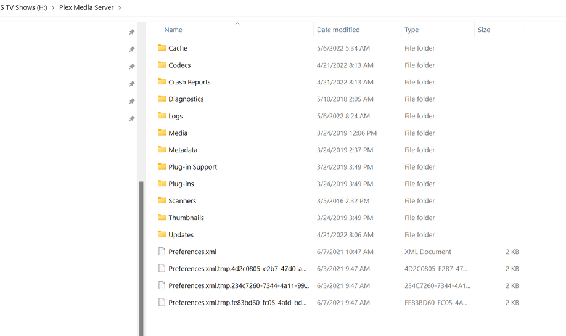
Task: Click the FE83BD60-FC05-4A... type cell
Action: (x=436, y=303)
